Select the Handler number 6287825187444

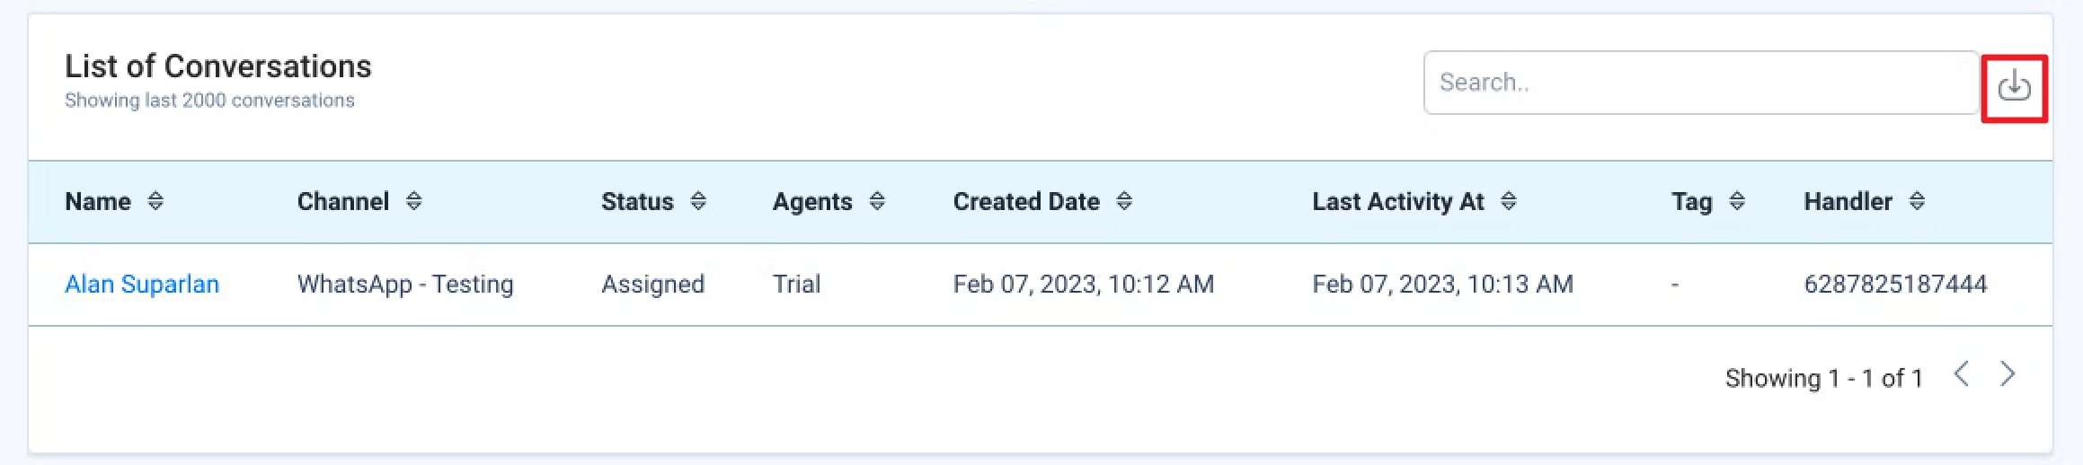[x=1895, y=285]
